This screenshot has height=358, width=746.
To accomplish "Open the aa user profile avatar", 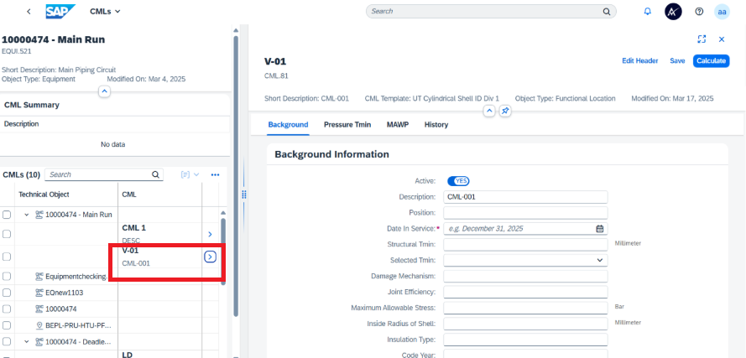I will pyautogui.click(x=722, y=12).
